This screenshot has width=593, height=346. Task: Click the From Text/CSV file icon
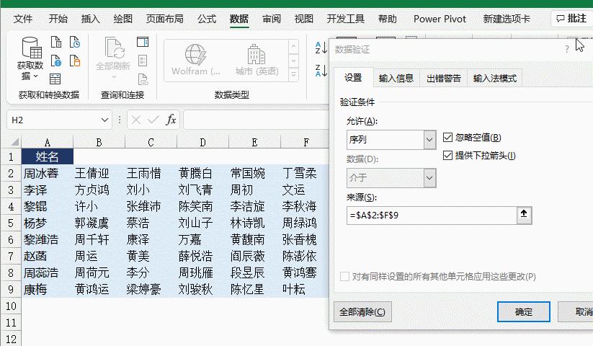click(56, 42)
